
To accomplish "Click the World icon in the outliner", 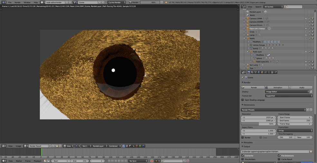I will click(x=248, y=15).
